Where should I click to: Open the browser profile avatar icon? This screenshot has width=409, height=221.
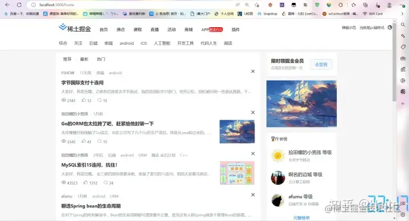pyautogui.click(x=390, y=5)
